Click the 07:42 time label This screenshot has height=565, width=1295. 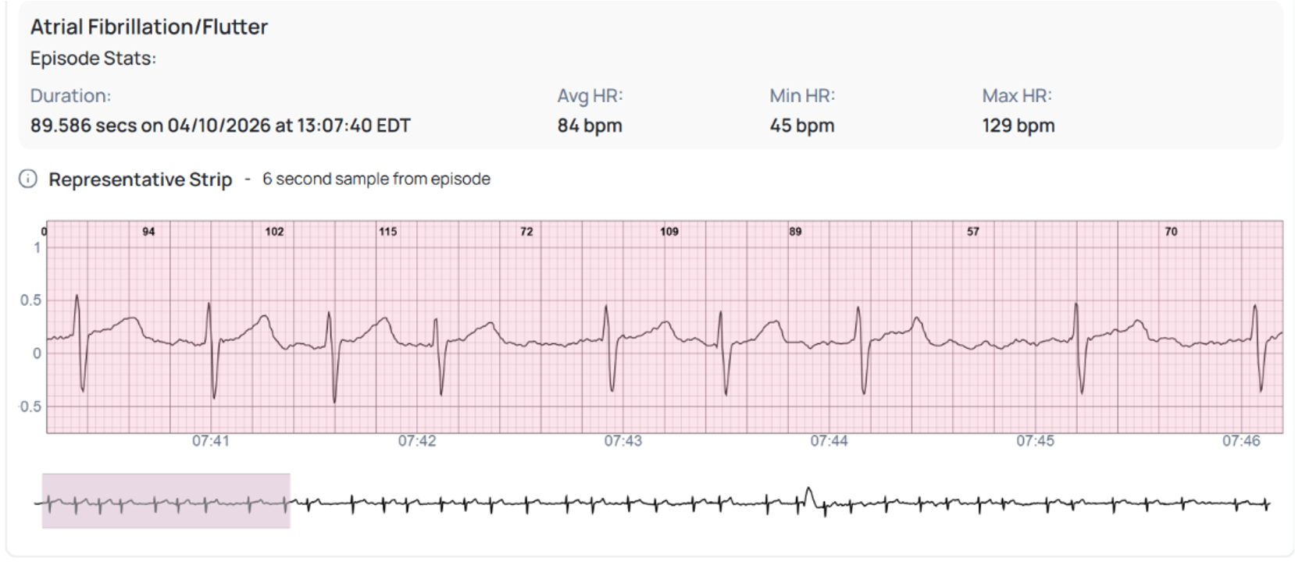coord(417,441)
